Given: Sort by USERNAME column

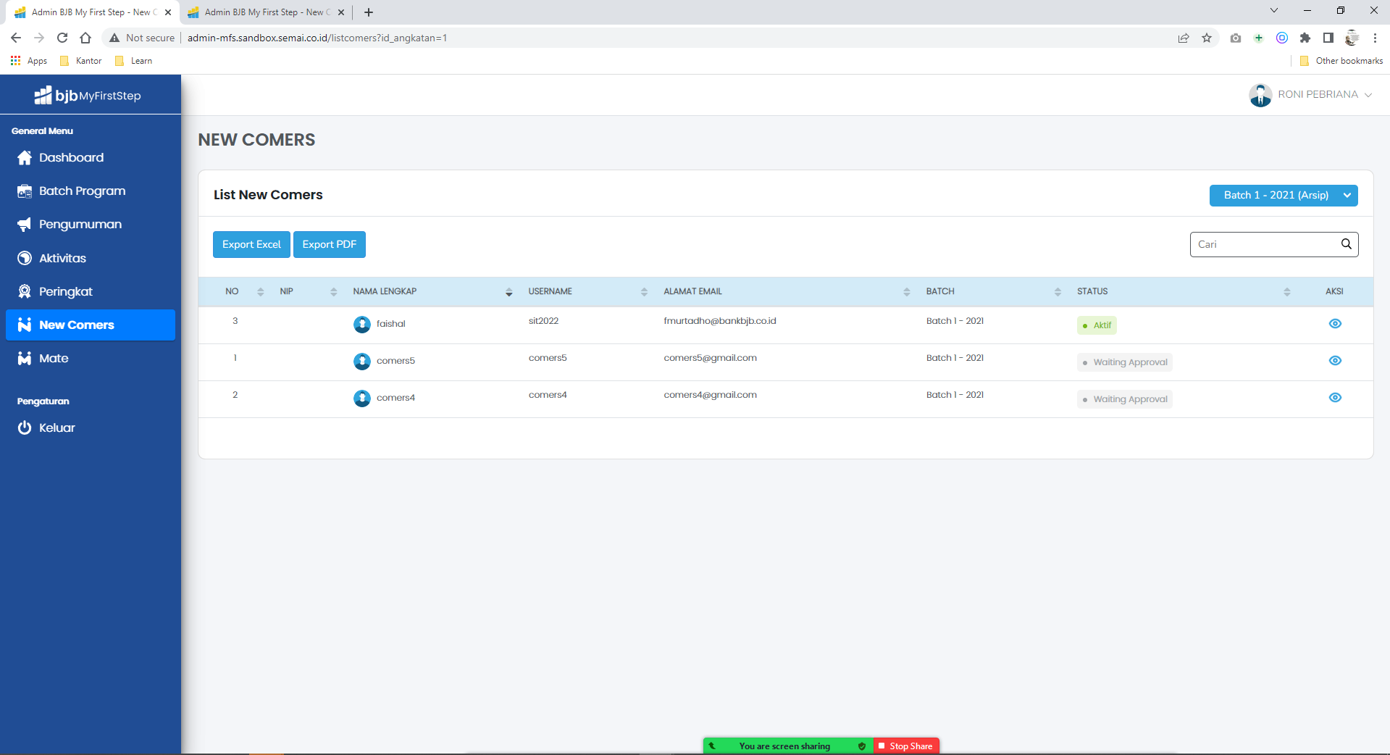Looking at the screenshot, I should [x=645, y=292].
